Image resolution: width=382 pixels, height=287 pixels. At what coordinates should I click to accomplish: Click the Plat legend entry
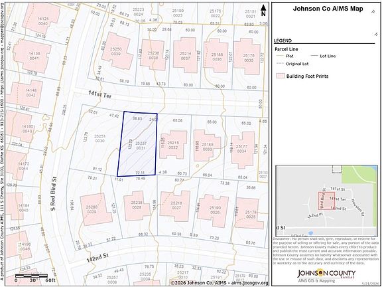tap(285, 56)
